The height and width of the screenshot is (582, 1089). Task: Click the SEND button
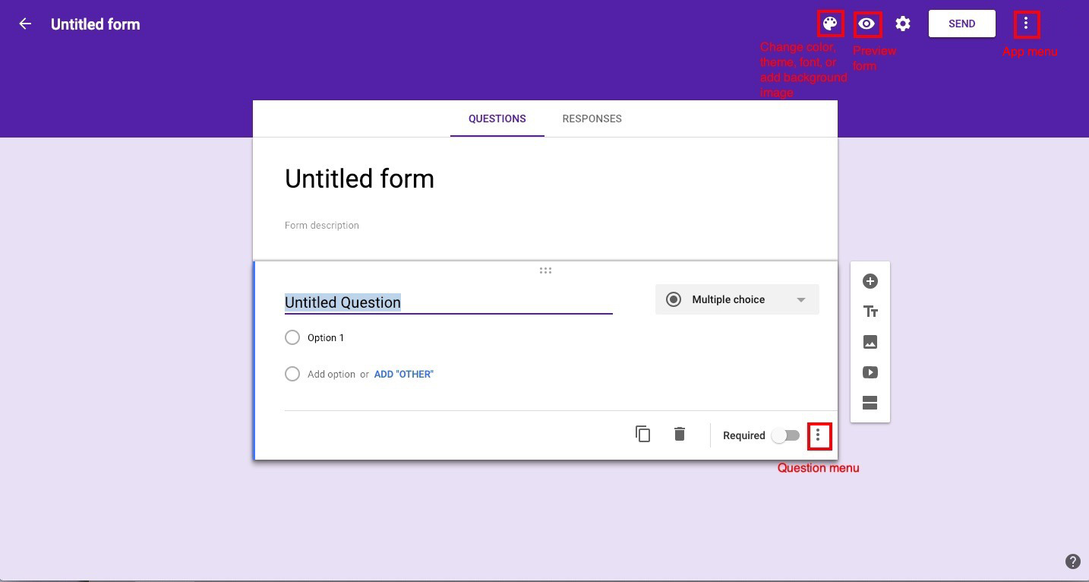pos(961,24)
